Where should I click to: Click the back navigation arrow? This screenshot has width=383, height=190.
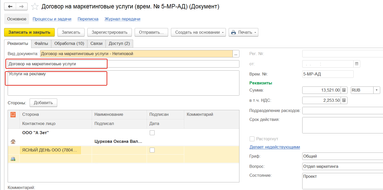pyautogui.click(x=10, y=7)
